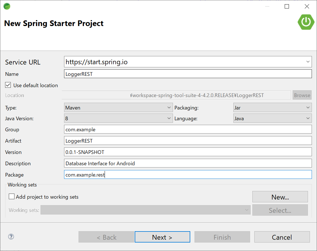Click the Location path field
This screenshot has width=317, height=251.
pyautogui.click(x=176, y=95)
